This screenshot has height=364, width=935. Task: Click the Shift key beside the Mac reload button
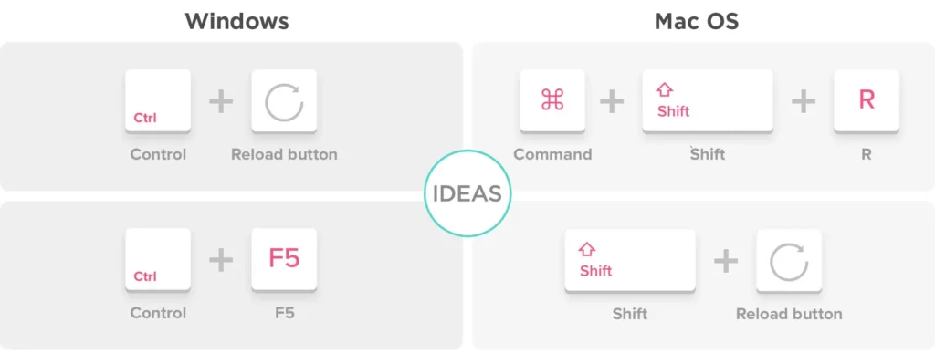[x=630, y=260]
